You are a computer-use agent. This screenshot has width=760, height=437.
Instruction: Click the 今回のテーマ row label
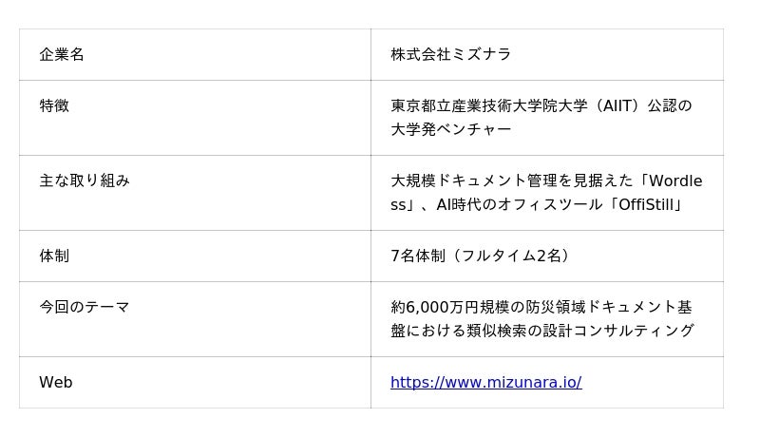[85, 308]
